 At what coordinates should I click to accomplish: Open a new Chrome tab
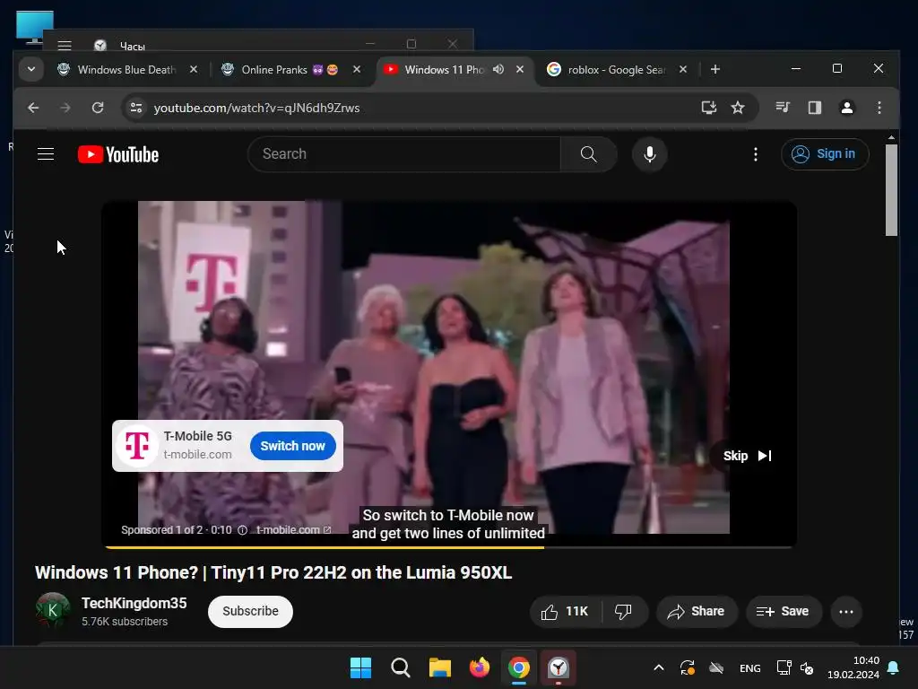(x=714, y=69)
